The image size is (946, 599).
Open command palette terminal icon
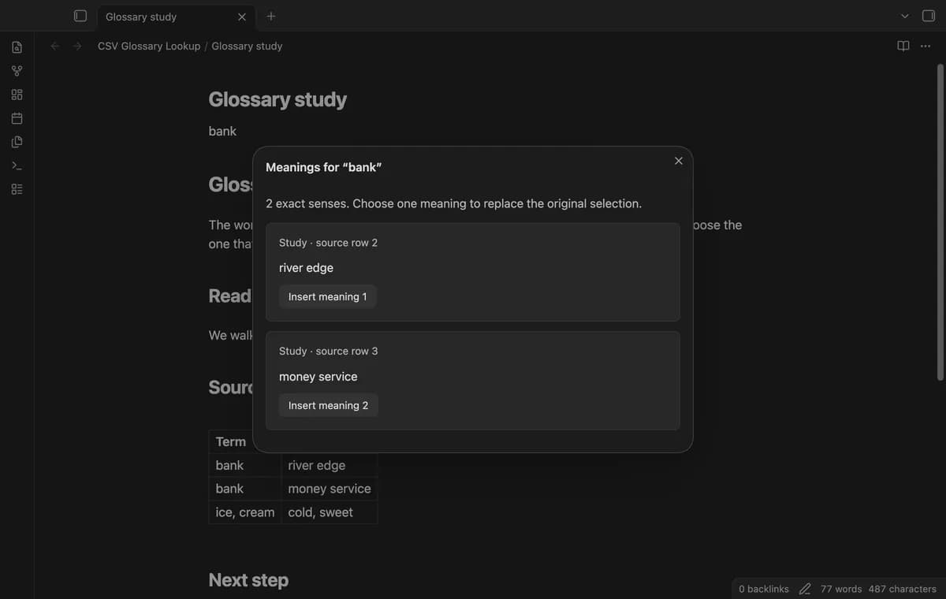pos(17,166)
